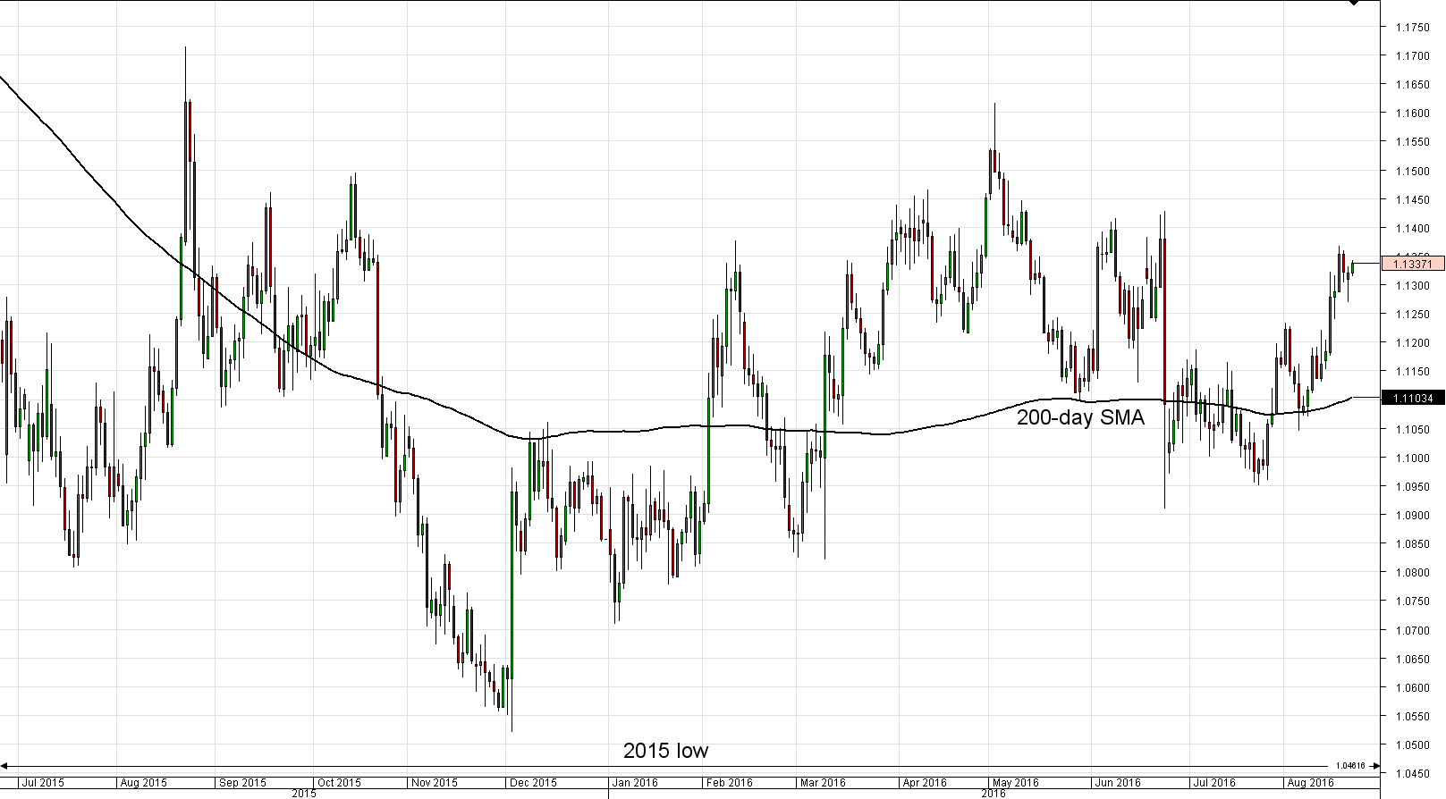The image size is (1446, 799).
Task: Click the 1.1700 price axis label
Action: 1413,56
